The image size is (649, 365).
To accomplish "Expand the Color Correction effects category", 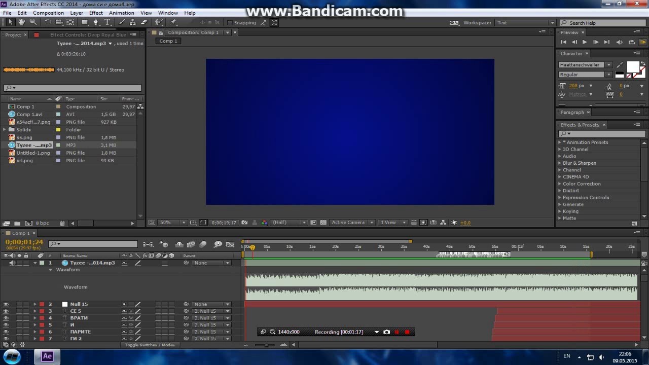I will [560, 184].
